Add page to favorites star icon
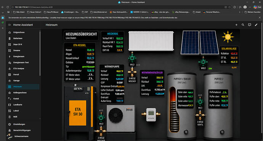The height and width of the screenshot is (141, 263). point(229,7)
